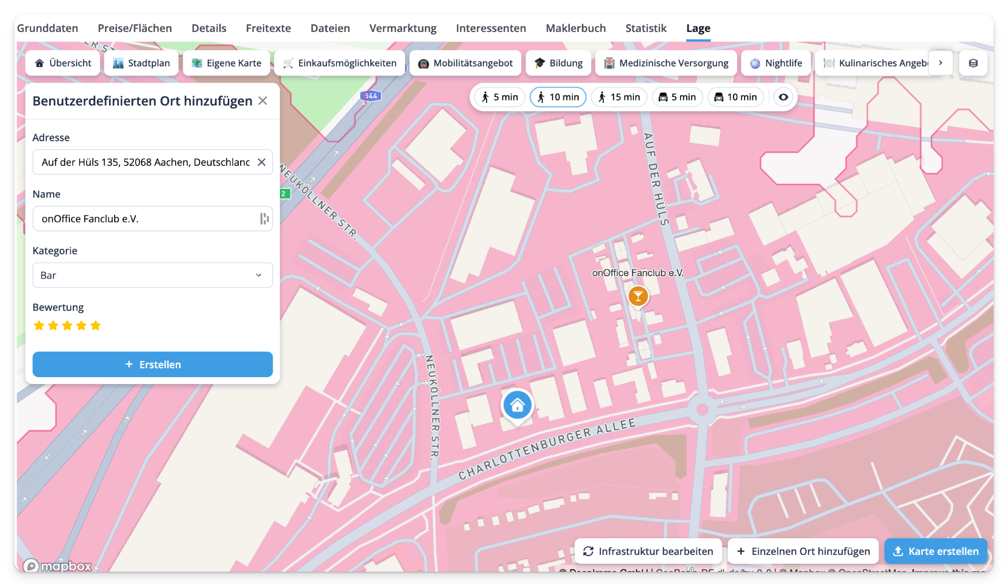Open the Grunddaten tab
The width and height of the screenshot is (1008, 586).
tap(48, 28)
